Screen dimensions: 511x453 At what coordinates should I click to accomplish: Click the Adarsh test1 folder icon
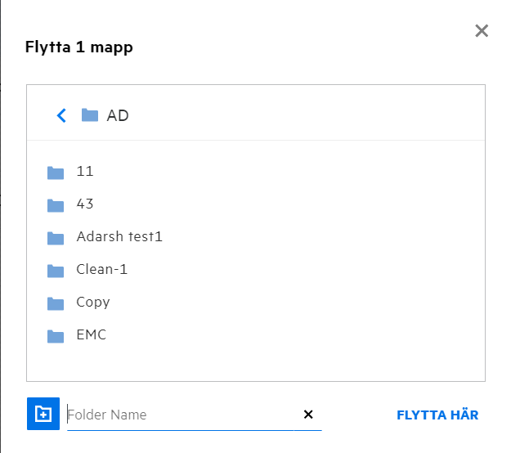[x=56, y=238]
